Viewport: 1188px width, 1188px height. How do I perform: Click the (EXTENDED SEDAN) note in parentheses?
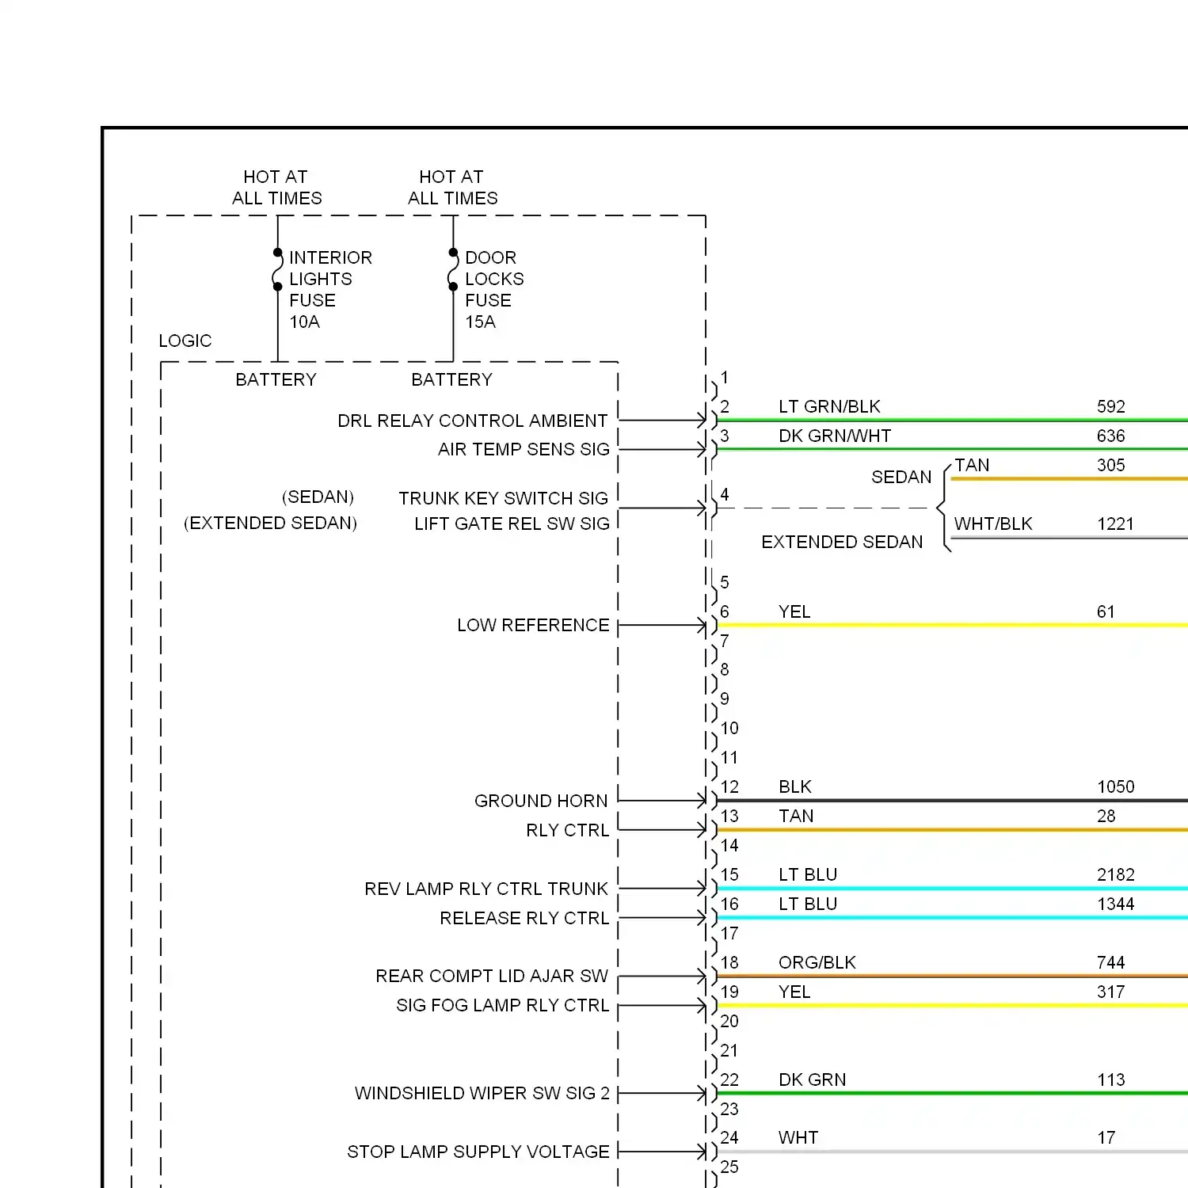[271, 523]
